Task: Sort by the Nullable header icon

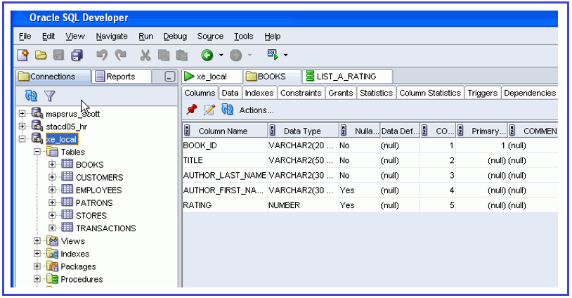Action: 344,131
